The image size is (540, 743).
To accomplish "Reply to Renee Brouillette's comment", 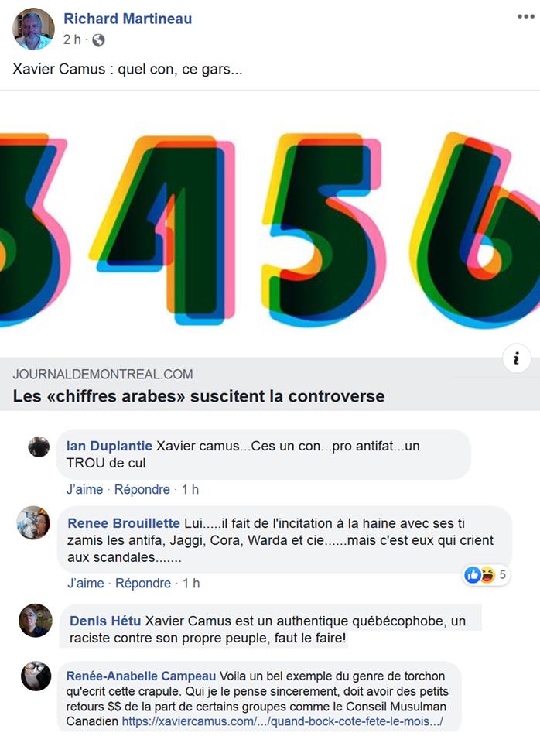I will [143, 584].
